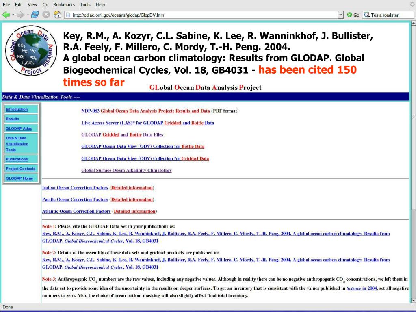Open Detailed information link for Atlantic Ocean
The width and height of the screenshot is (416, 312).
(x=134, y=211)
